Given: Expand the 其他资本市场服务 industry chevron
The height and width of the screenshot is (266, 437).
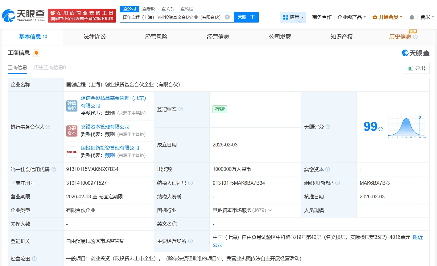Looking at the screenshot, I should (x=270, y=210).
